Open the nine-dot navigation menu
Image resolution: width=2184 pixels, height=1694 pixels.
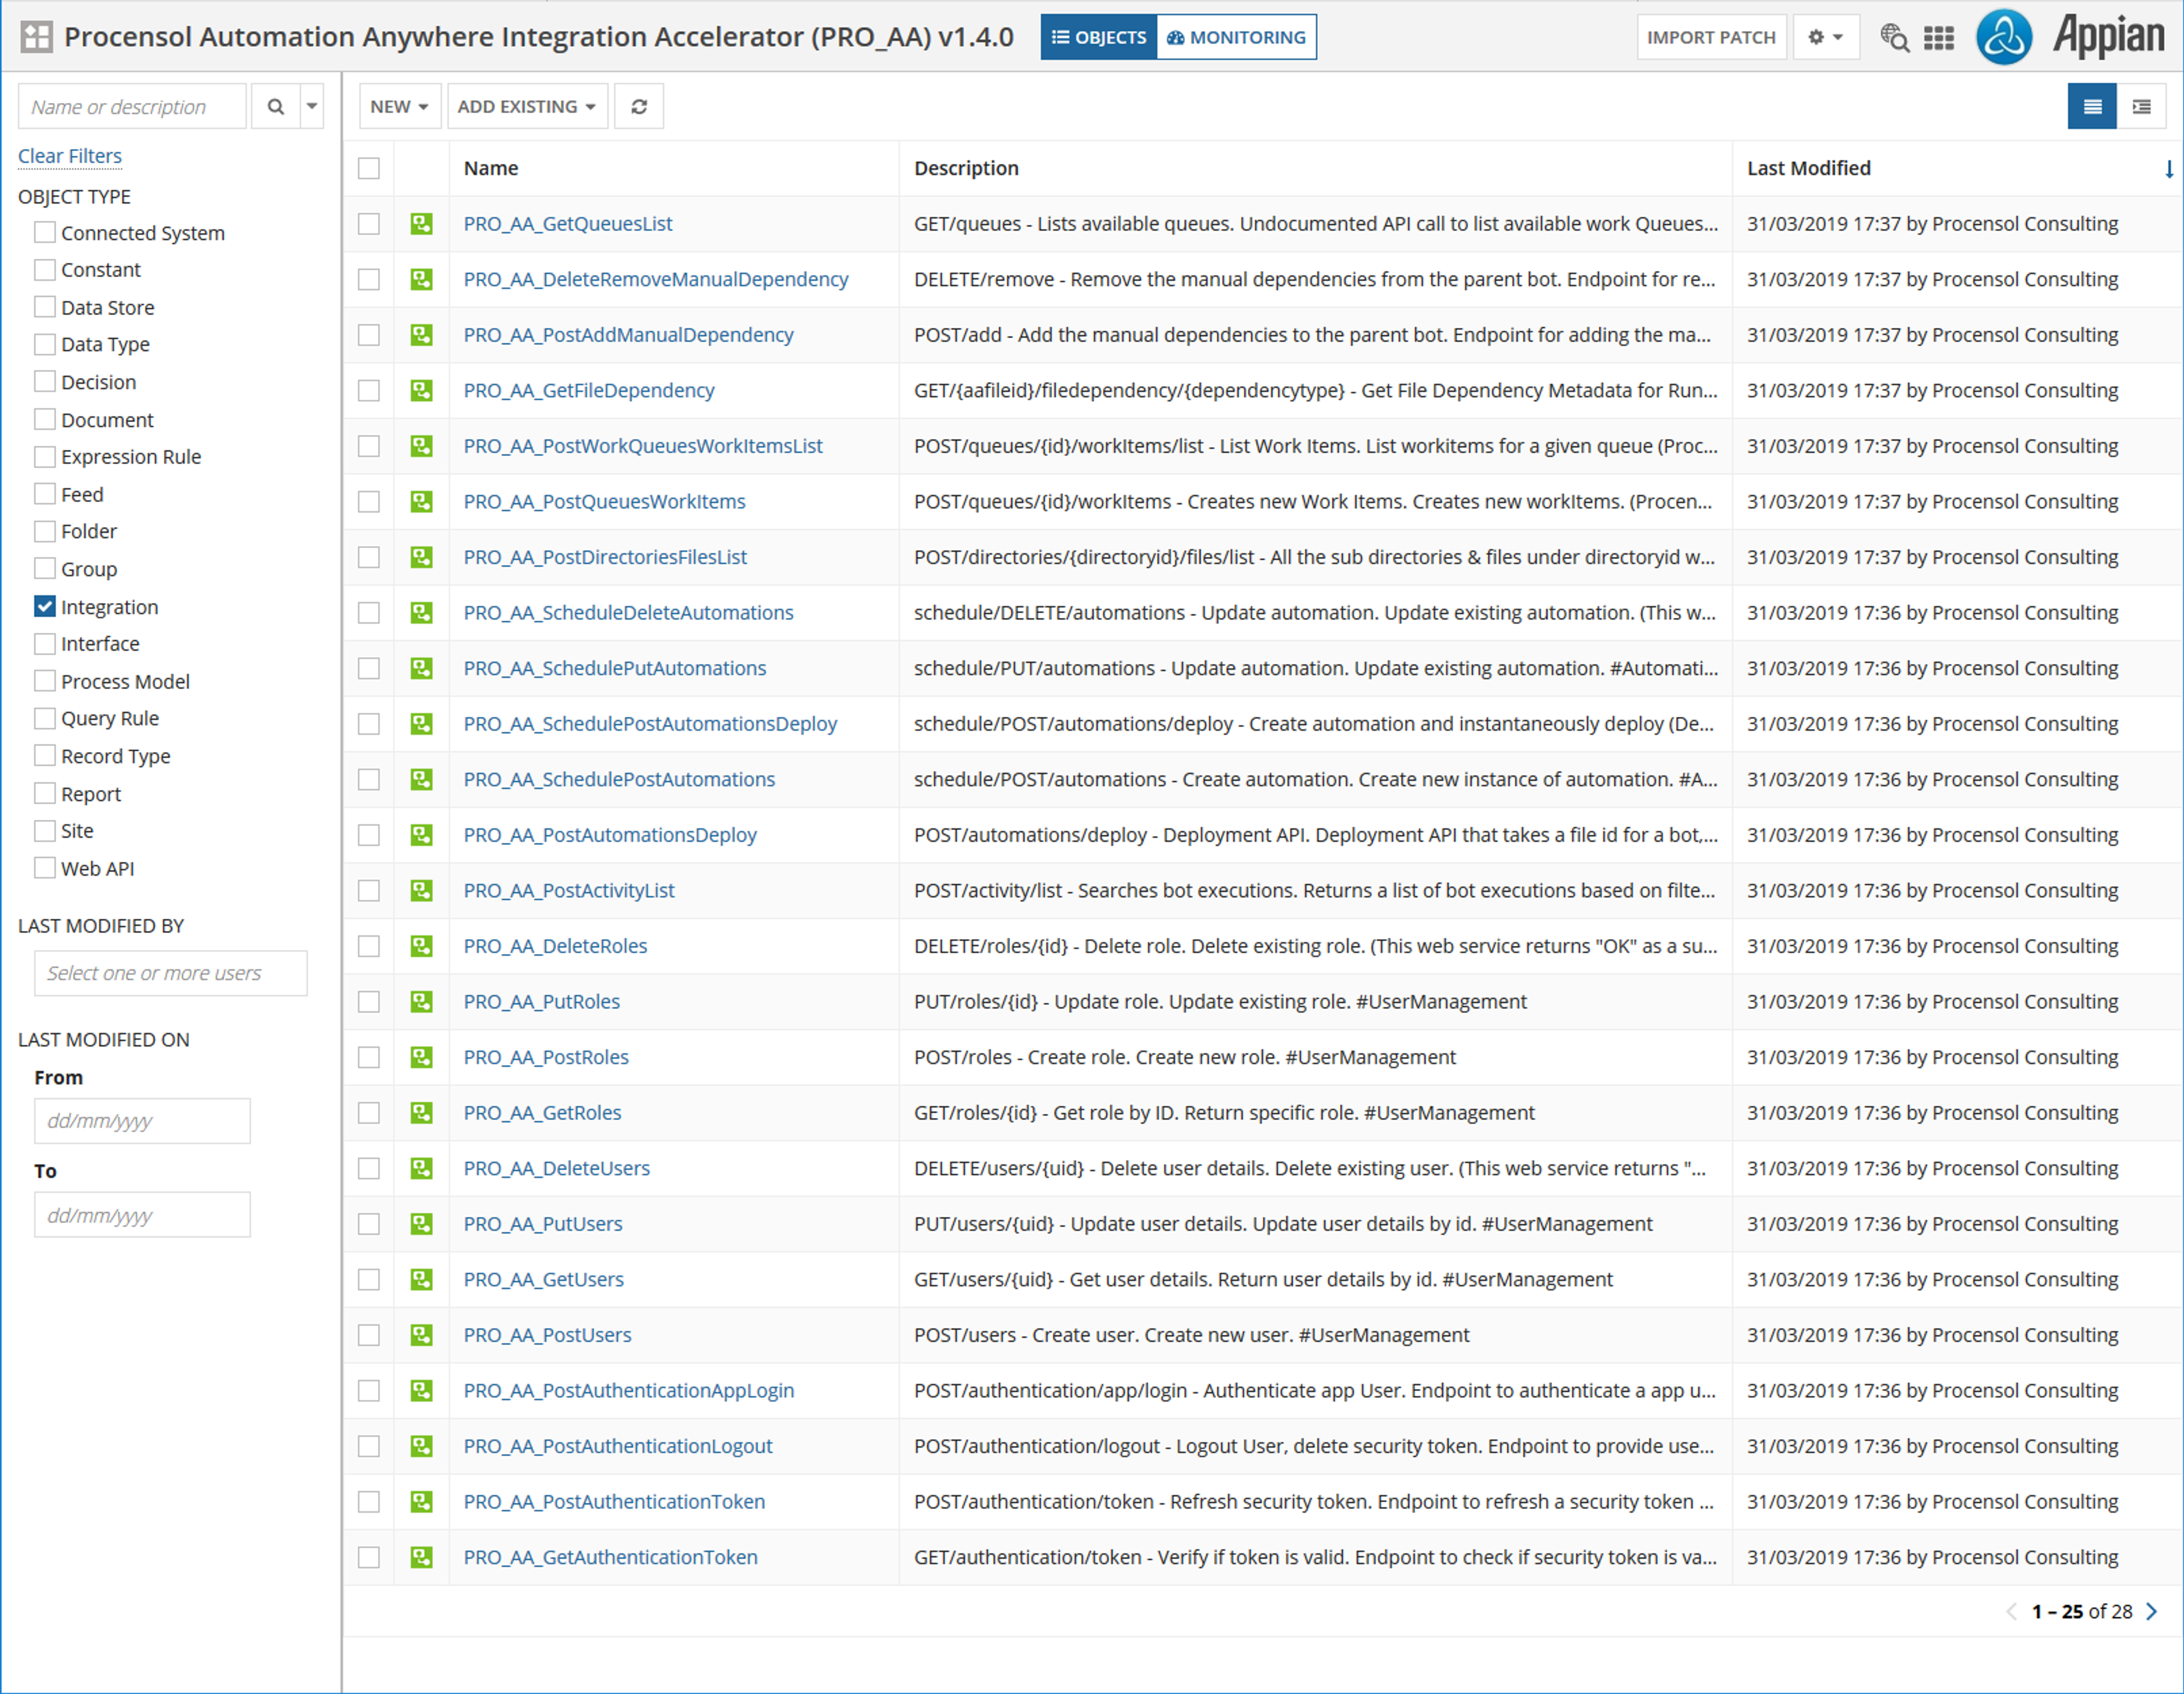point(1939,37)
